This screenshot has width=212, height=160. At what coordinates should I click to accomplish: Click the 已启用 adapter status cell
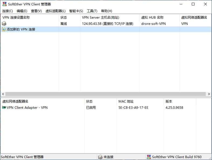click(x=91, y=108)
